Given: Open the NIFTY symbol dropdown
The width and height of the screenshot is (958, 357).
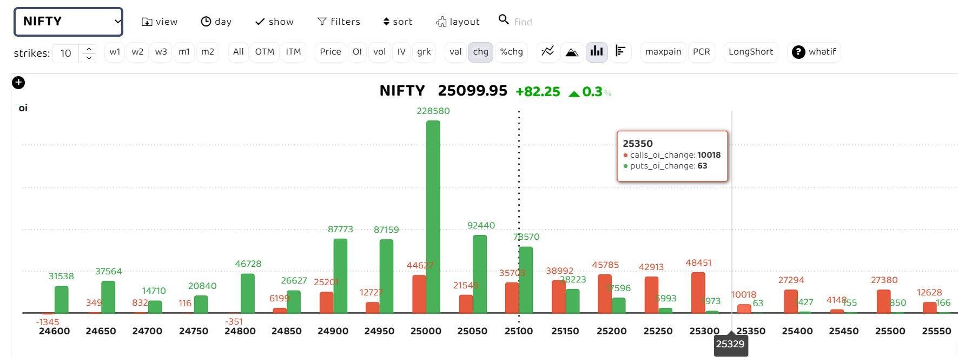Looking at the screenshot, I should 68,22.
